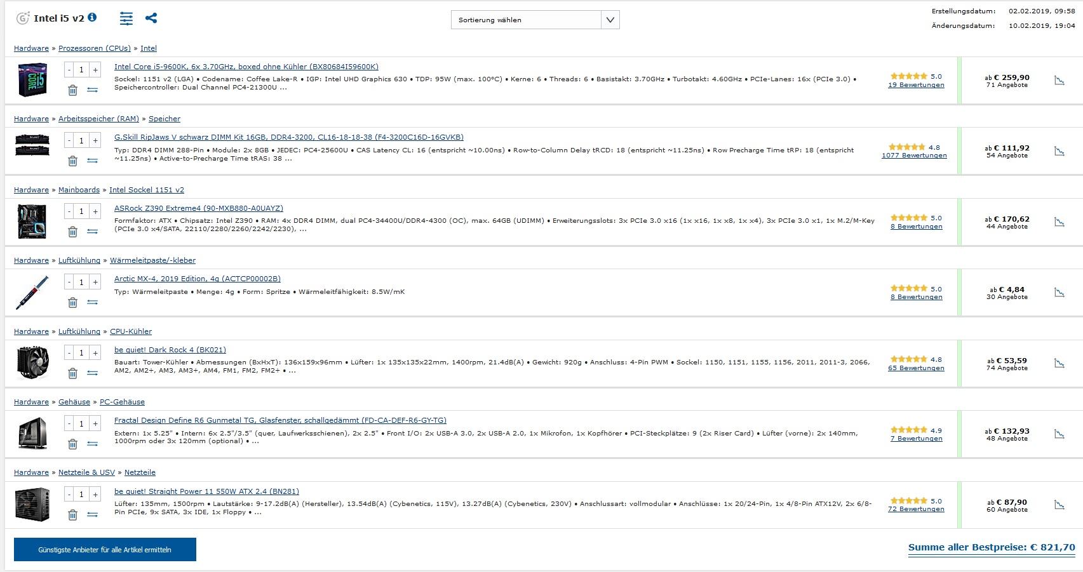View price history for Intel Core i5-9600K
This screenshot has width=1083, height=572.
(1059, 81)
